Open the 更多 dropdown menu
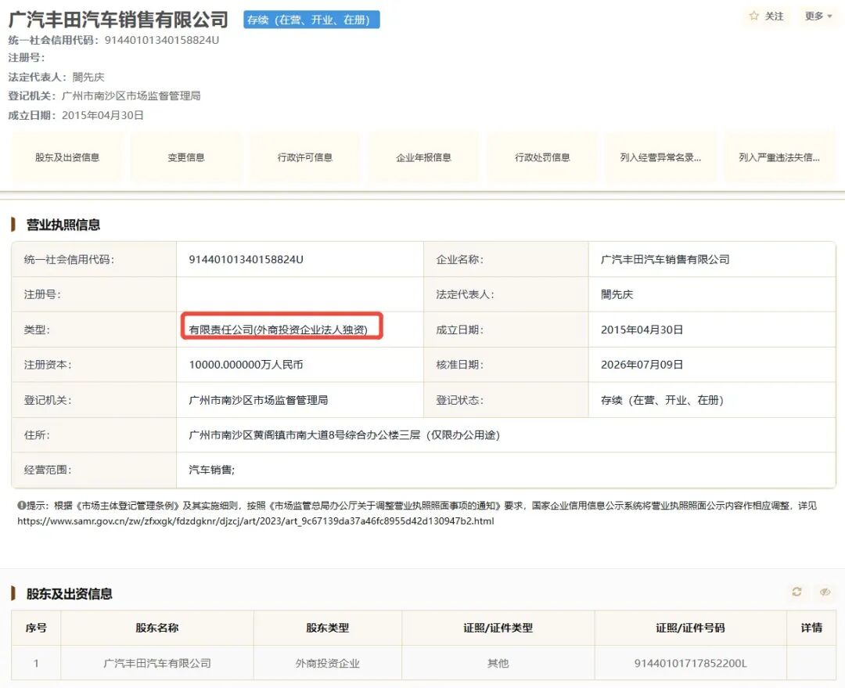845x688 pixels. pyautogui.click(x=818, y=16)
